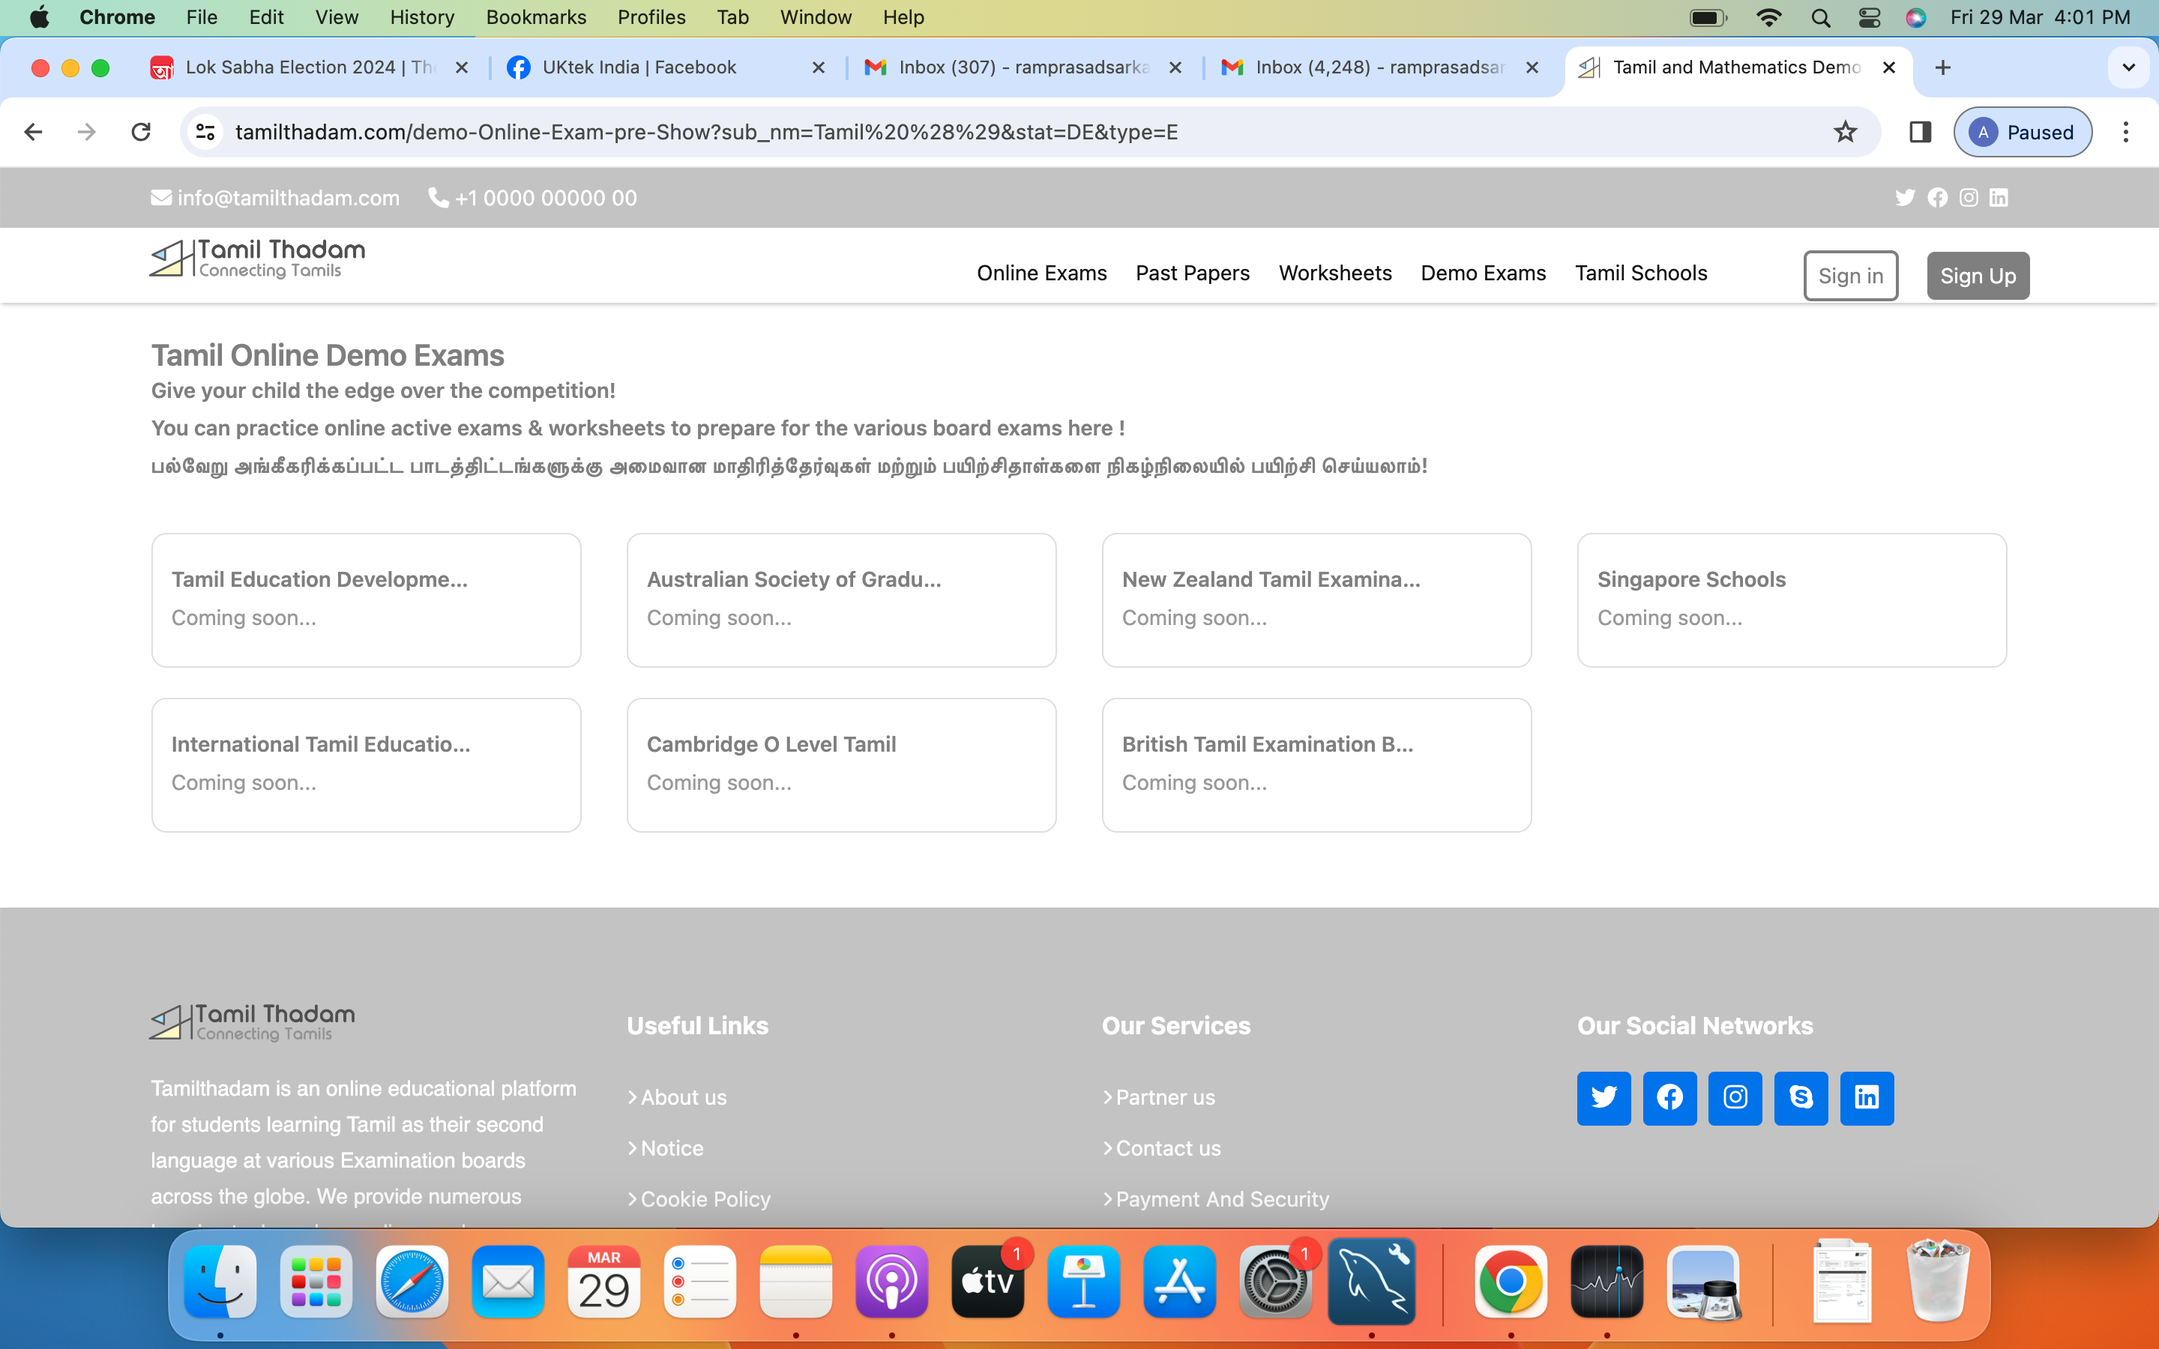The width and height of the screenshot is (2159, 1349).
Task: Click the footer LinkedIn social button
Action: click(x=1867, y=1097)
